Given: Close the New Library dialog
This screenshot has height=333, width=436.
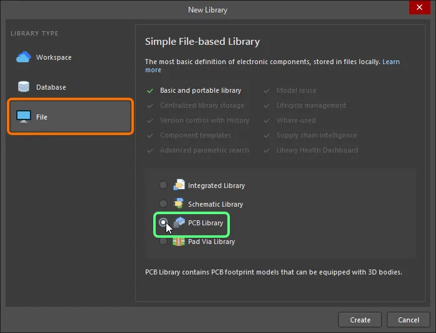Looking at the screenshot, I should point(417,9).
